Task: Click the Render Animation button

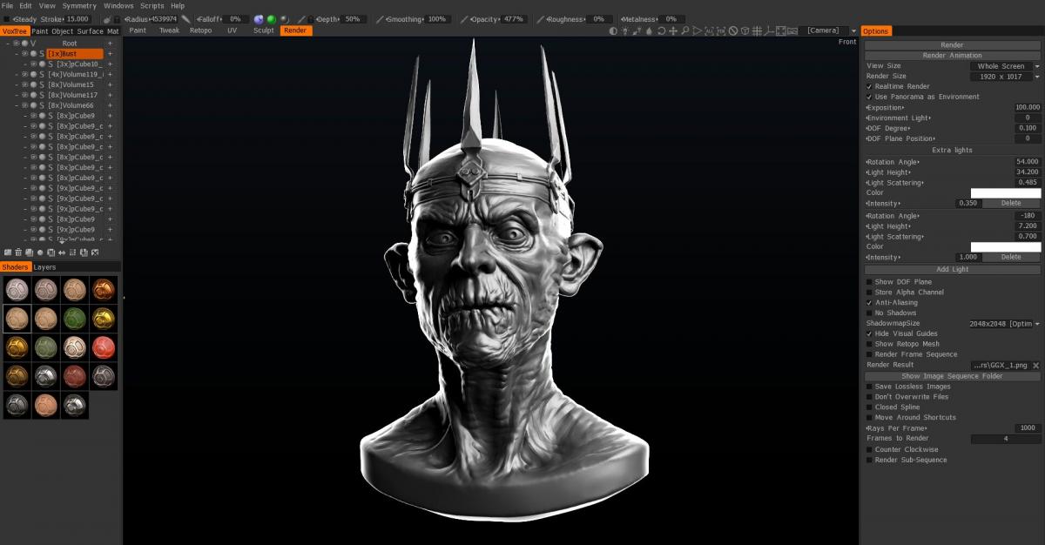Action: click(x=952, y=55)
